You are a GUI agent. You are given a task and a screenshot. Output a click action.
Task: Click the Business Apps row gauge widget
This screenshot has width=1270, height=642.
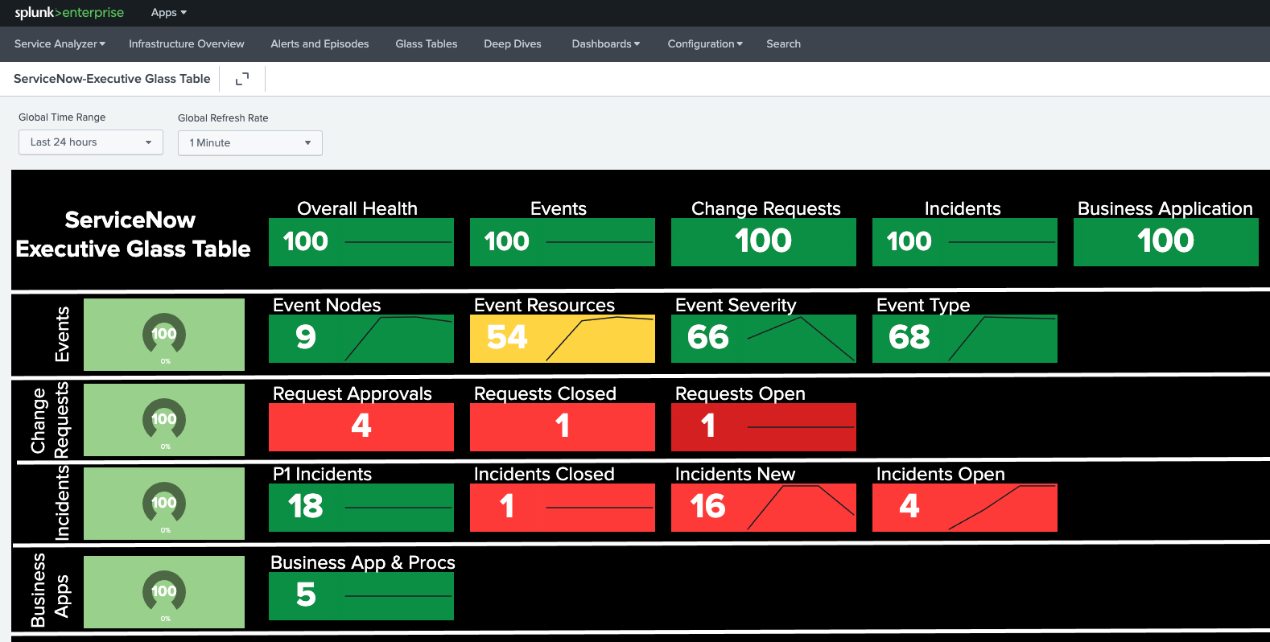click(x=164, y=592)
